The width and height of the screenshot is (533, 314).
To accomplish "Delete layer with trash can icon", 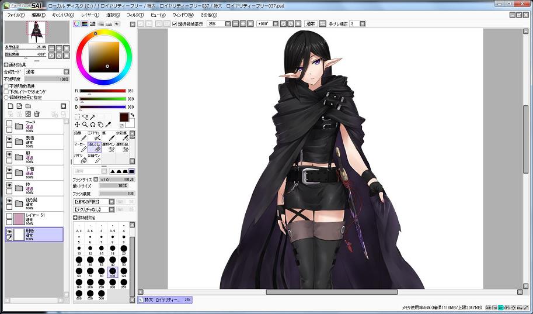I will (x=37, y=113).
